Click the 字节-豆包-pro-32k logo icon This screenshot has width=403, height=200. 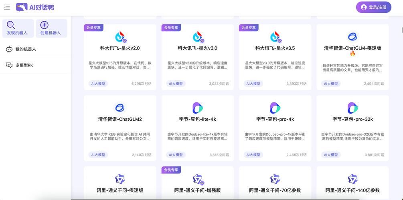click(352, 108)
